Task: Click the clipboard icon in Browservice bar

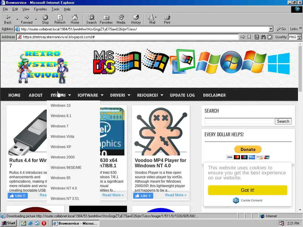Action: point(270,37)
